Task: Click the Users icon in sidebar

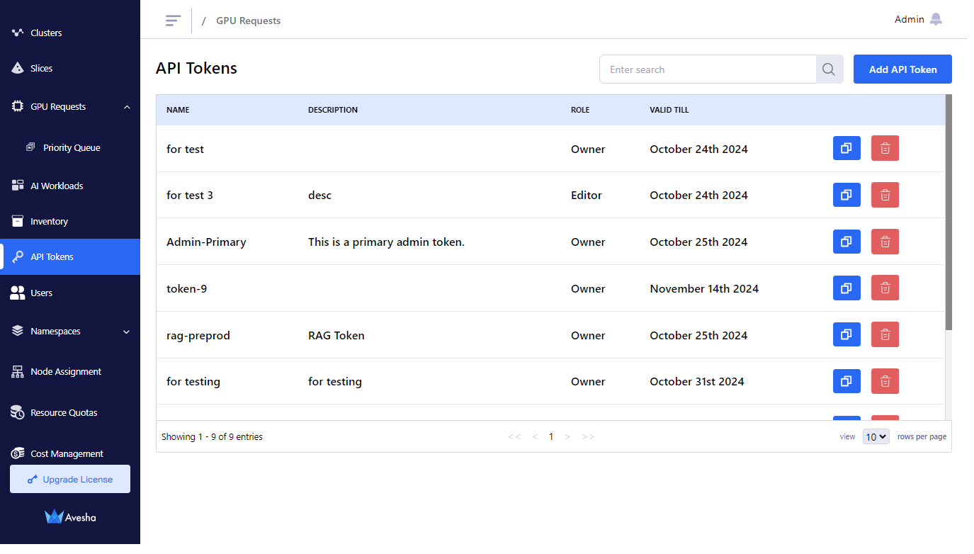Action: pyautogui.click(x=18, y=293)
